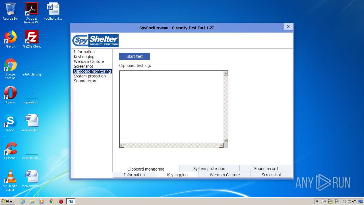Click the log scrollbar up arrow
The height and width of the screenshot is (205, 364).
[226, 73]
